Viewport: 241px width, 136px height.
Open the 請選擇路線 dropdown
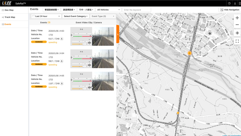(x=69, y=10)
